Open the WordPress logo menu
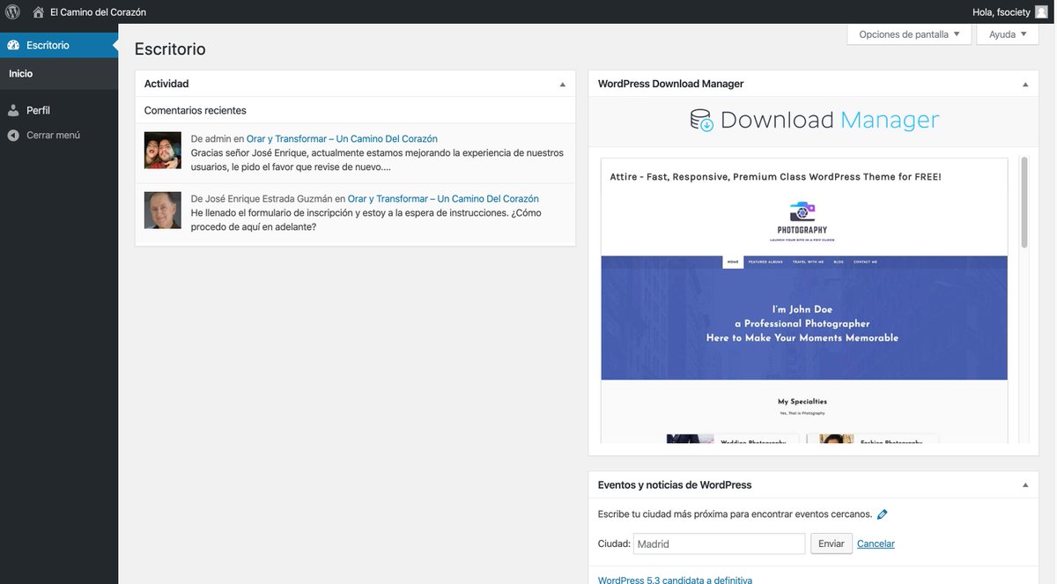1057x584 pixels. [13, 12]
